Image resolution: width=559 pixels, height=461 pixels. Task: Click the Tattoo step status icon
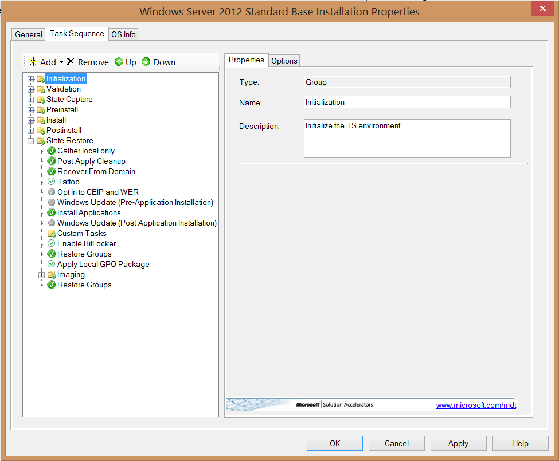point(52,182)
